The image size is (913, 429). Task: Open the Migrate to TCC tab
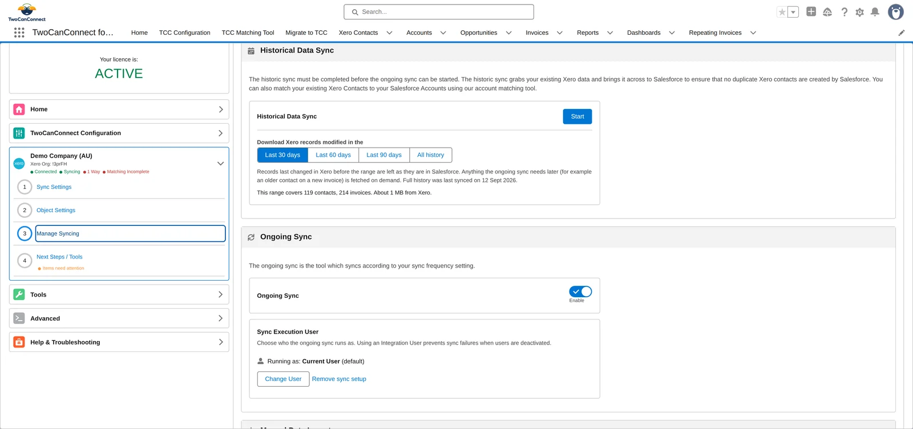coord(306,33)
